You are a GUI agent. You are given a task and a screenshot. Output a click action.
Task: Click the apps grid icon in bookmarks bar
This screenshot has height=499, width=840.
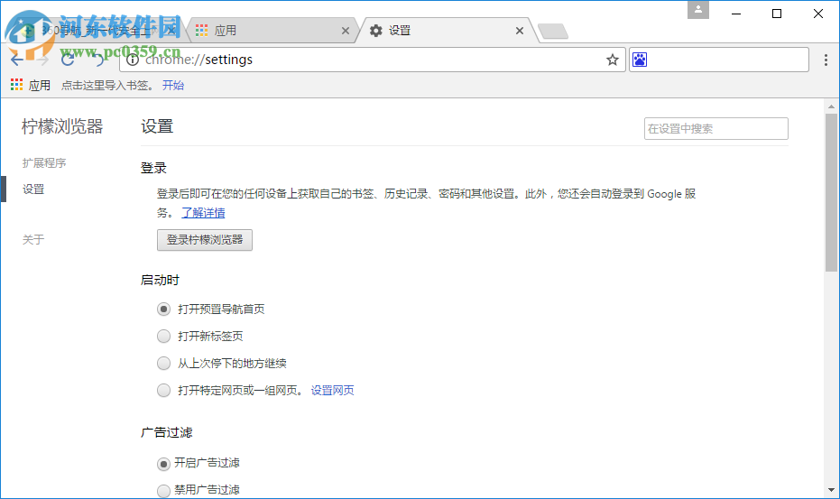[16, 85]
